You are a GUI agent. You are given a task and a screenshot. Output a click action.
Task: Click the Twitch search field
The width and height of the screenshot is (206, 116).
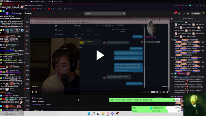pos(103,14)
